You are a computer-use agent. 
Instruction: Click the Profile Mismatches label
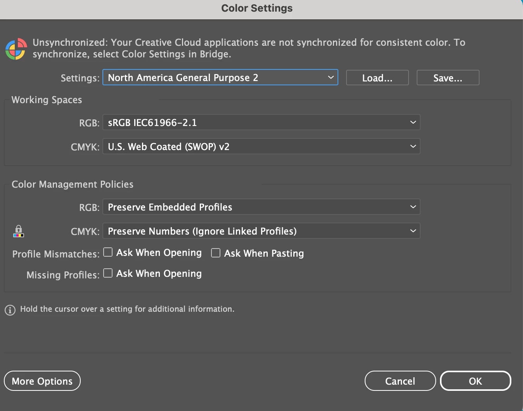coord(56,254)
